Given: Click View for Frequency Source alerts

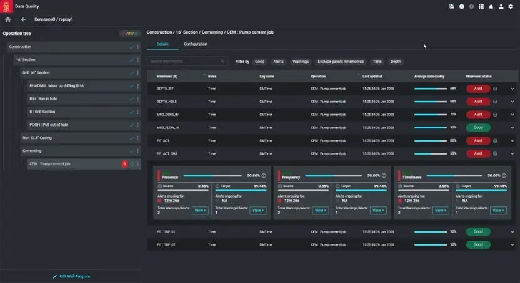Looking at the screenshot, I should coord(321,211).
